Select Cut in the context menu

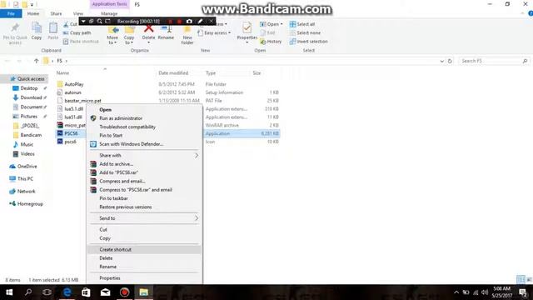tap(145, 230)
